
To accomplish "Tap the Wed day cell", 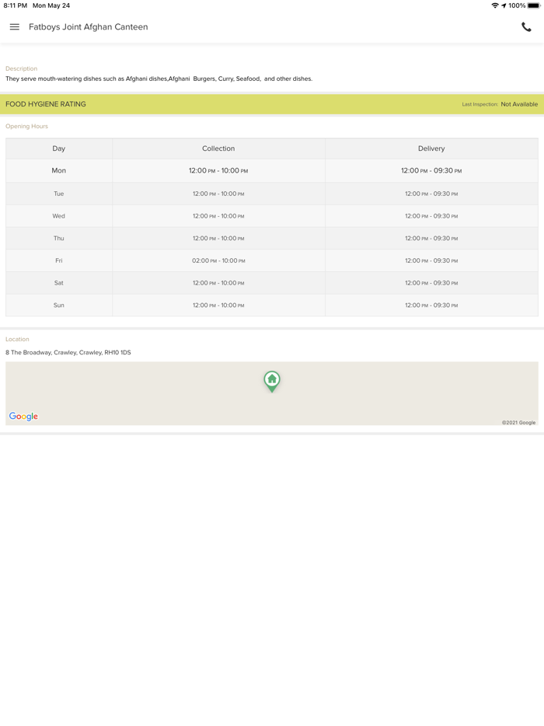I will [x=59, y=216].
